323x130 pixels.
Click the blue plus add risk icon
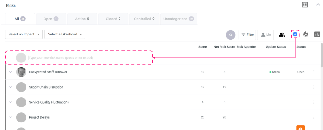(295, 34)
